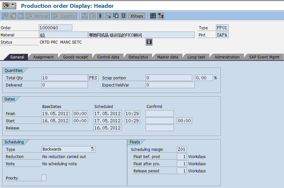Screen dimensions: 284x188
Task: Click 'No scheduling note' text
Action: [x=59, y=164]
